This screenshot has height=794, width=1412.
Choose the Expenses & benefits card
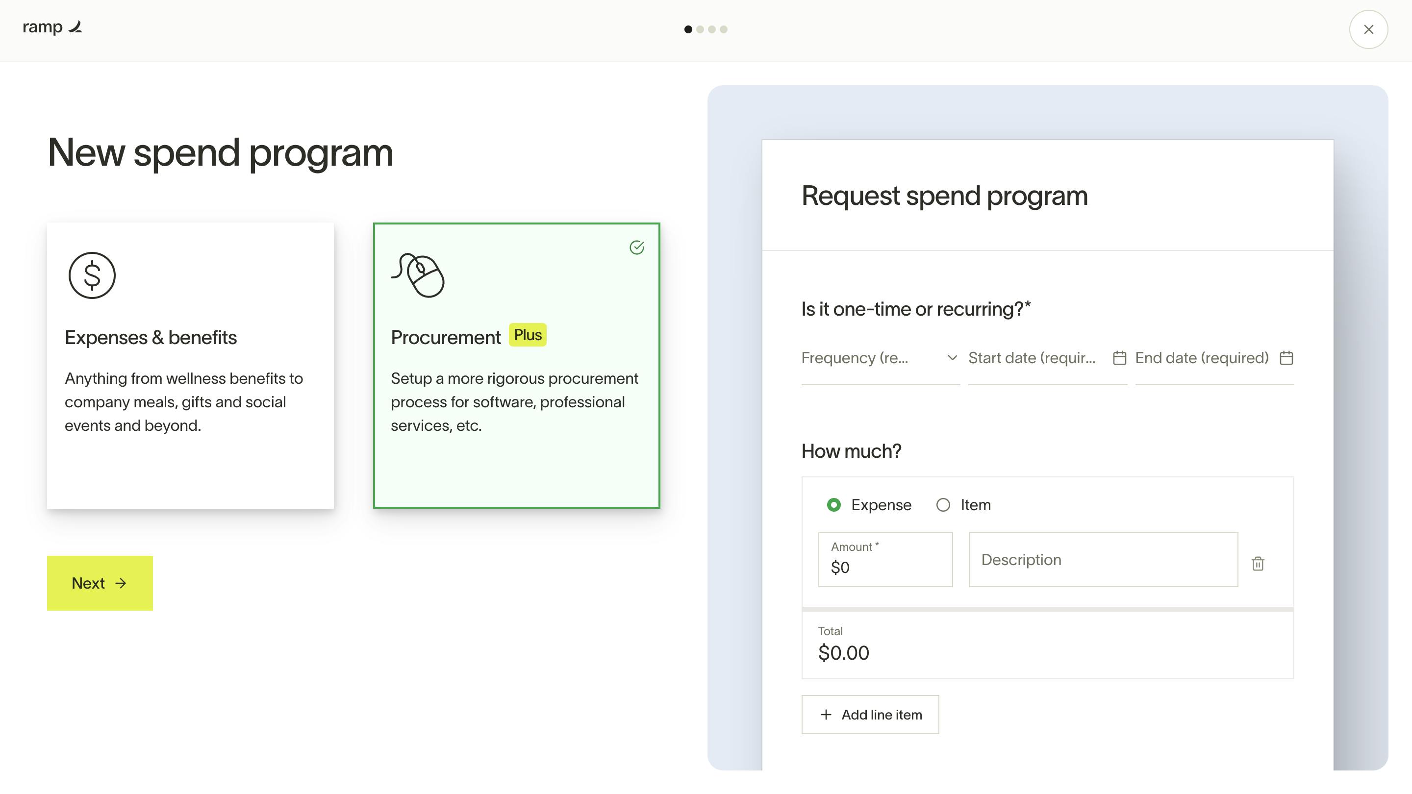(x=190, y=366)
